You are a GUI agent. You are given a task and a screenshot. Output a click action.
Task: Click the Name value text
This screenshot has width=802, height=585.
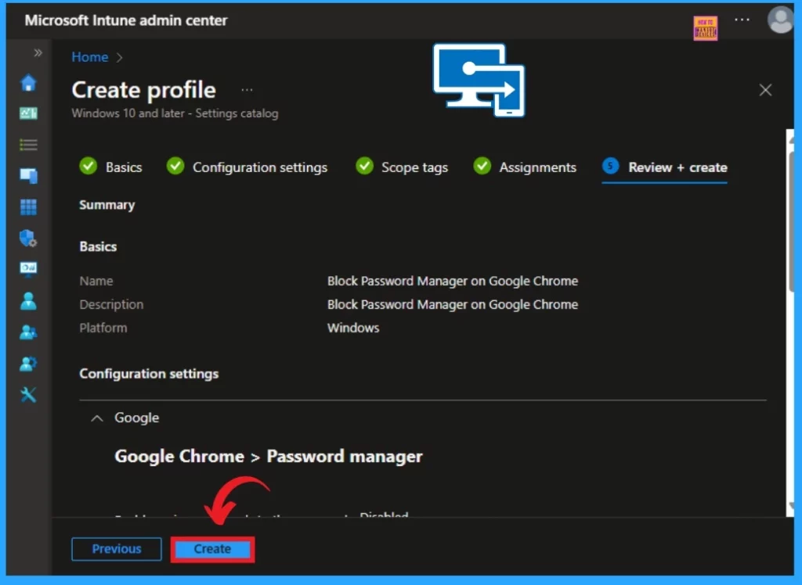pyautogui.click(x=453, y=281)
